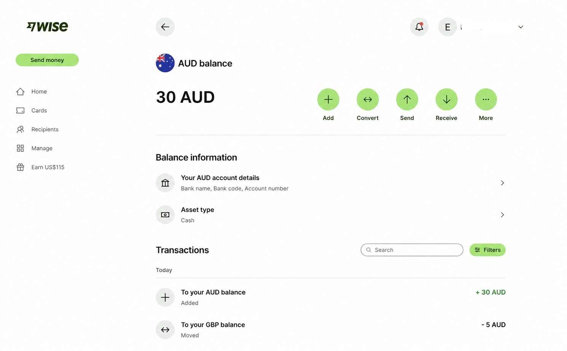
Task: Click the Australian flag icon
Action: 165,63
